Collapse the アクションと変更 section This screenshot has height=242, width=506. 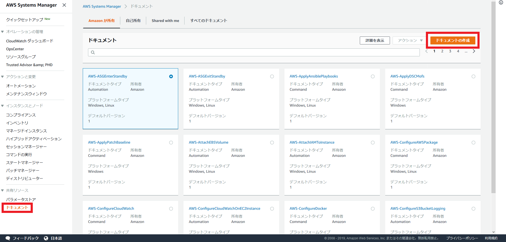(2, 77)
